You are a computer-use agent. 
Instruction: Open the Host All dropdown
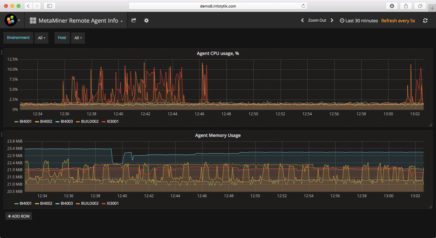(78, 38)
